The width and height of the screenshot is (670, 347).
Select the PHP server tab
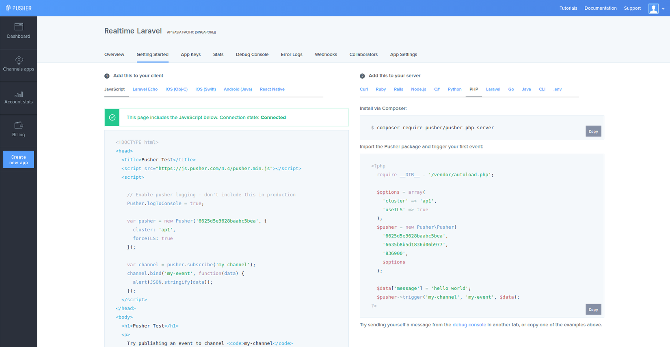[x=474, y=89]
